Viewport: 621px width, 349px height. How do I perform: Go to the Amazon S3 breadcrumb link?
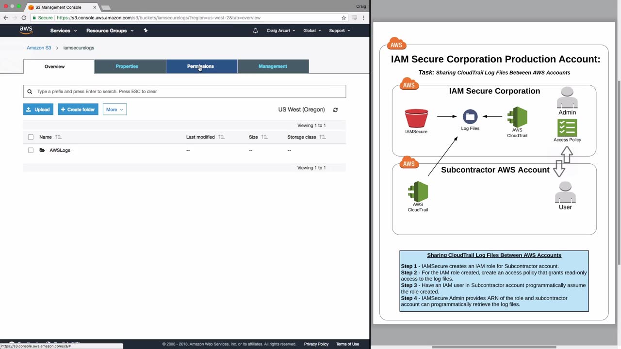coord(39,48)
